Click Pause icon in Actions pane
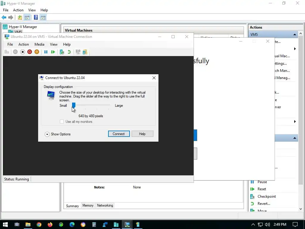Image resolution: width=305 pixels, height=229 pixels. click(x=253, y=182)
